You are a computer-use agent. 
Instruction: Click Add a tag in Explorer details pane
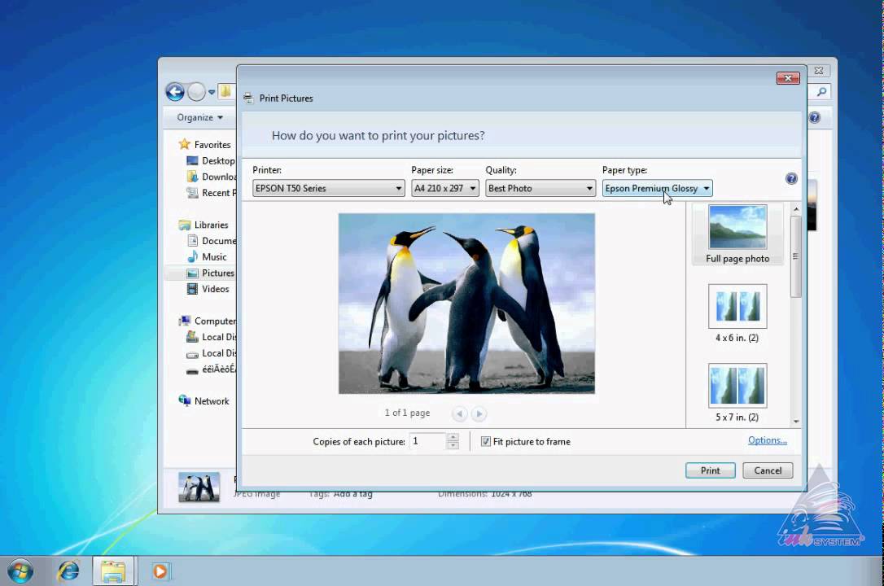(353, 494)
